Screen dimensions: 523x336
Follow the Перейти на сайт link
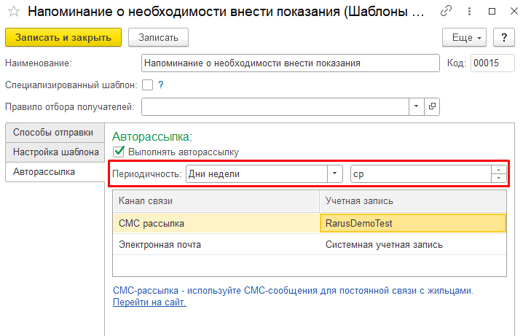[x=149, y=302]
